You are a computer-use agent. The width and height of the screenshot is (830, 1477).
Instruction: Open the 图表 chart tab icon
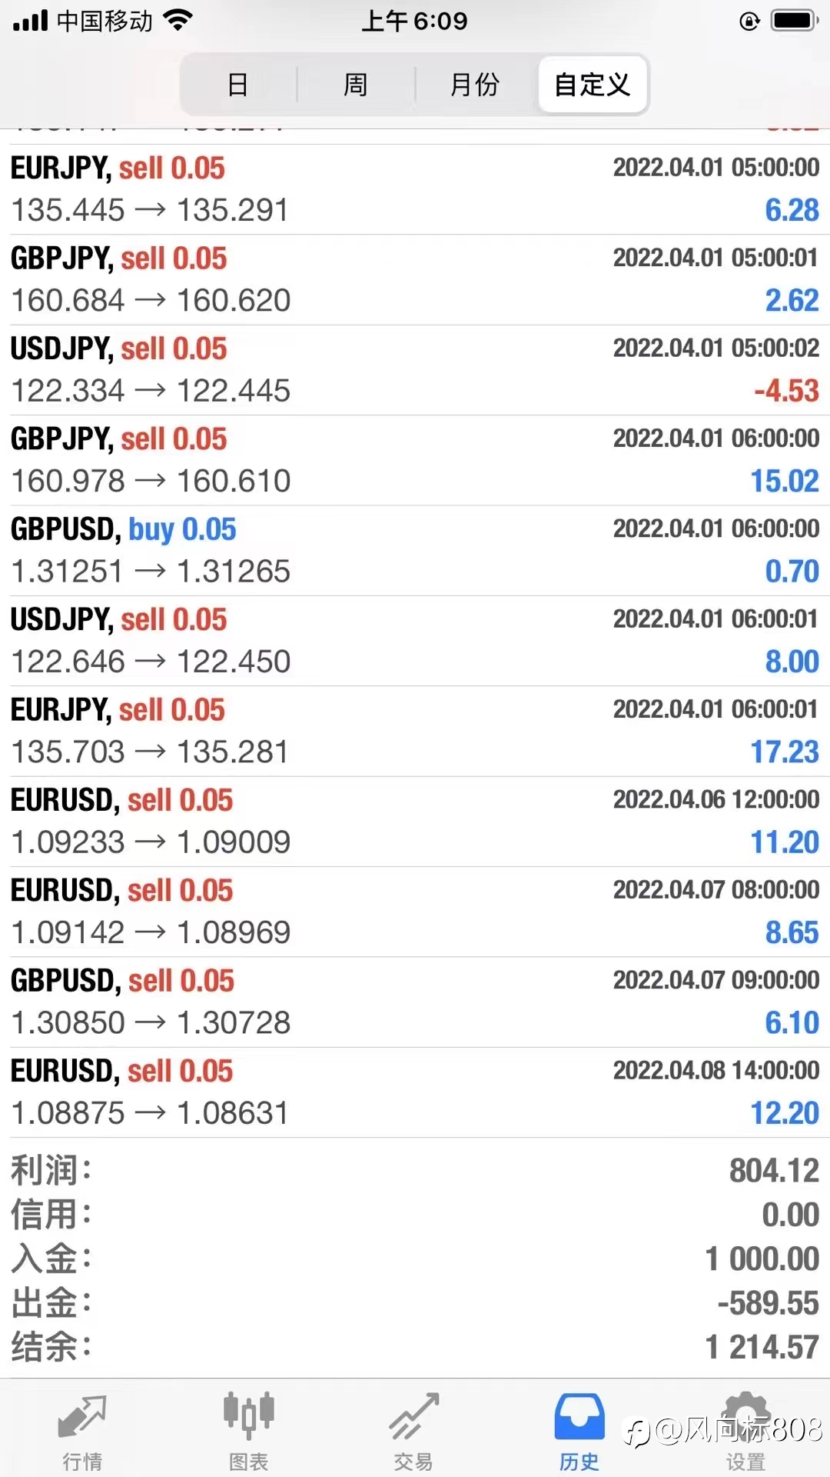248,1416
